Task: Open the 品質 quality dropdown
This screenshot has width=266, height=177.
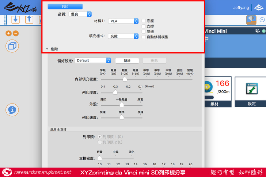Action: (x=80, y=14)
